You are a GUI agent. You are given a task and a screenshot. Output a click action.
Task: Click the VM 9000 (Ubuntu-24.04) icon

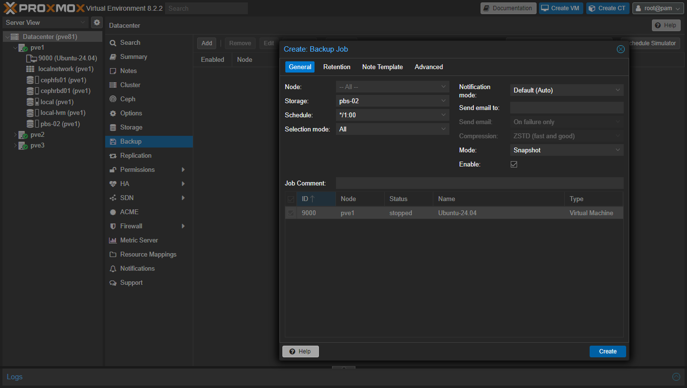(x=31, y=58)
